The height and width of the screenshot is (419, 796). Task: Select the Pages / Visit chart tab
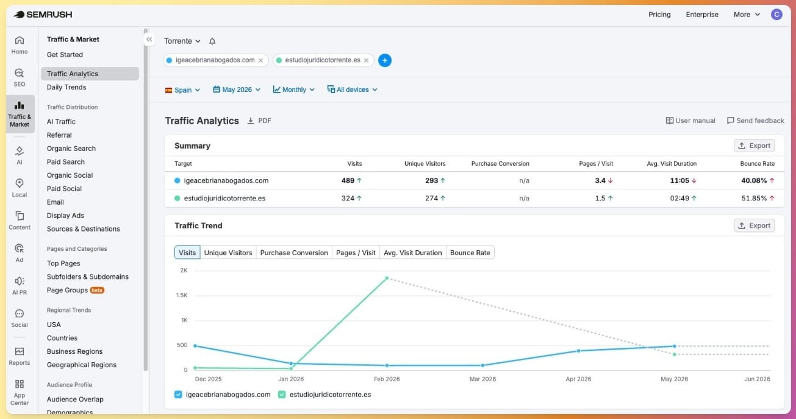[x=356, y=253]
